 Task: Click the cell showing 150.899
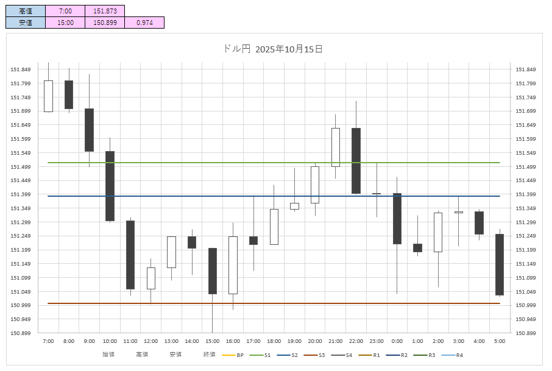coord(105,23)
